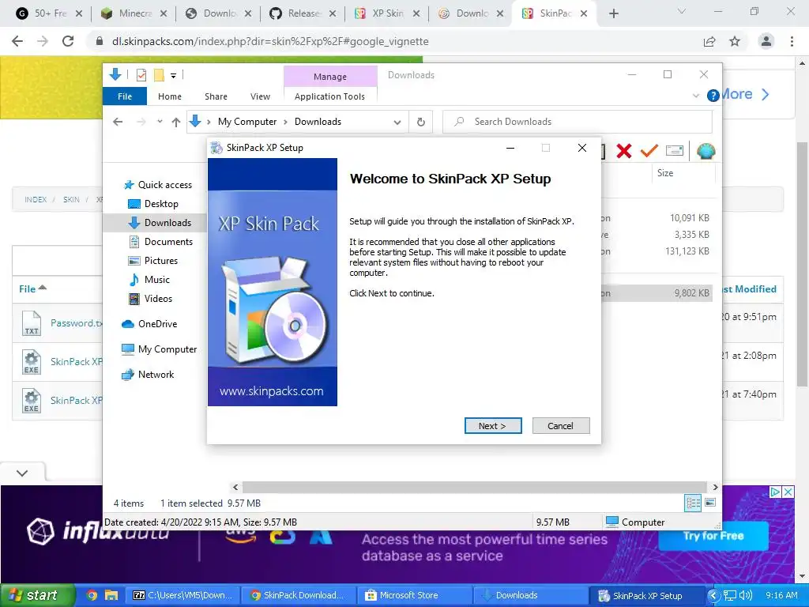Image resolution: width=809 pixels, height=607 pixels.
Task: Refresh the Downloads folder view
Action: (421, 122)
